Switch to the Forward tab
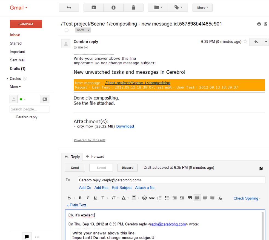Image resolution: width=269 pixels, height=240 pixels. (95, 156)
